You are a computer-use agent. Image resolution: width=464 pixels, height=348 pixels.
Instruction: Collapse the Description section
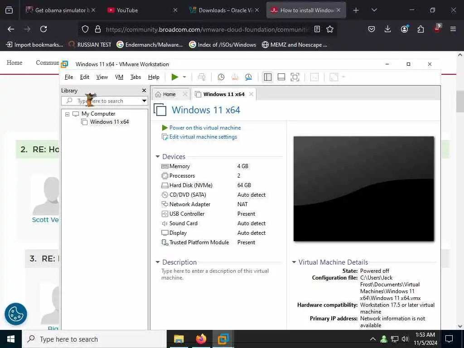click(x=158, y=262)
